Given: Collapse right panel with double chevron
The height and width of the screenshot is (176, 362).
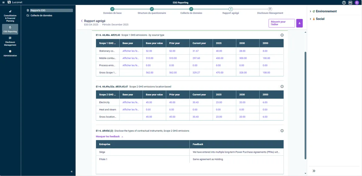Looking at the screenshot, I should 314,171.
